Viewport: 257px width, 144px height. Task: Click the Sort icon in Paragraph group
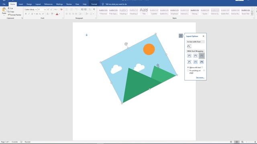pos(90,10)
